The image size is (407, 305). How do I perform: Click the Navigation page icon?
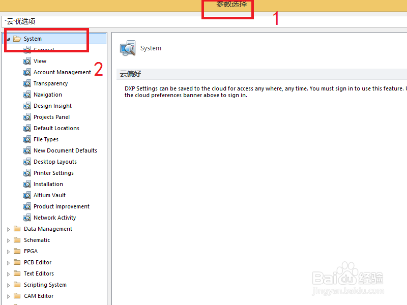point(27,95)
